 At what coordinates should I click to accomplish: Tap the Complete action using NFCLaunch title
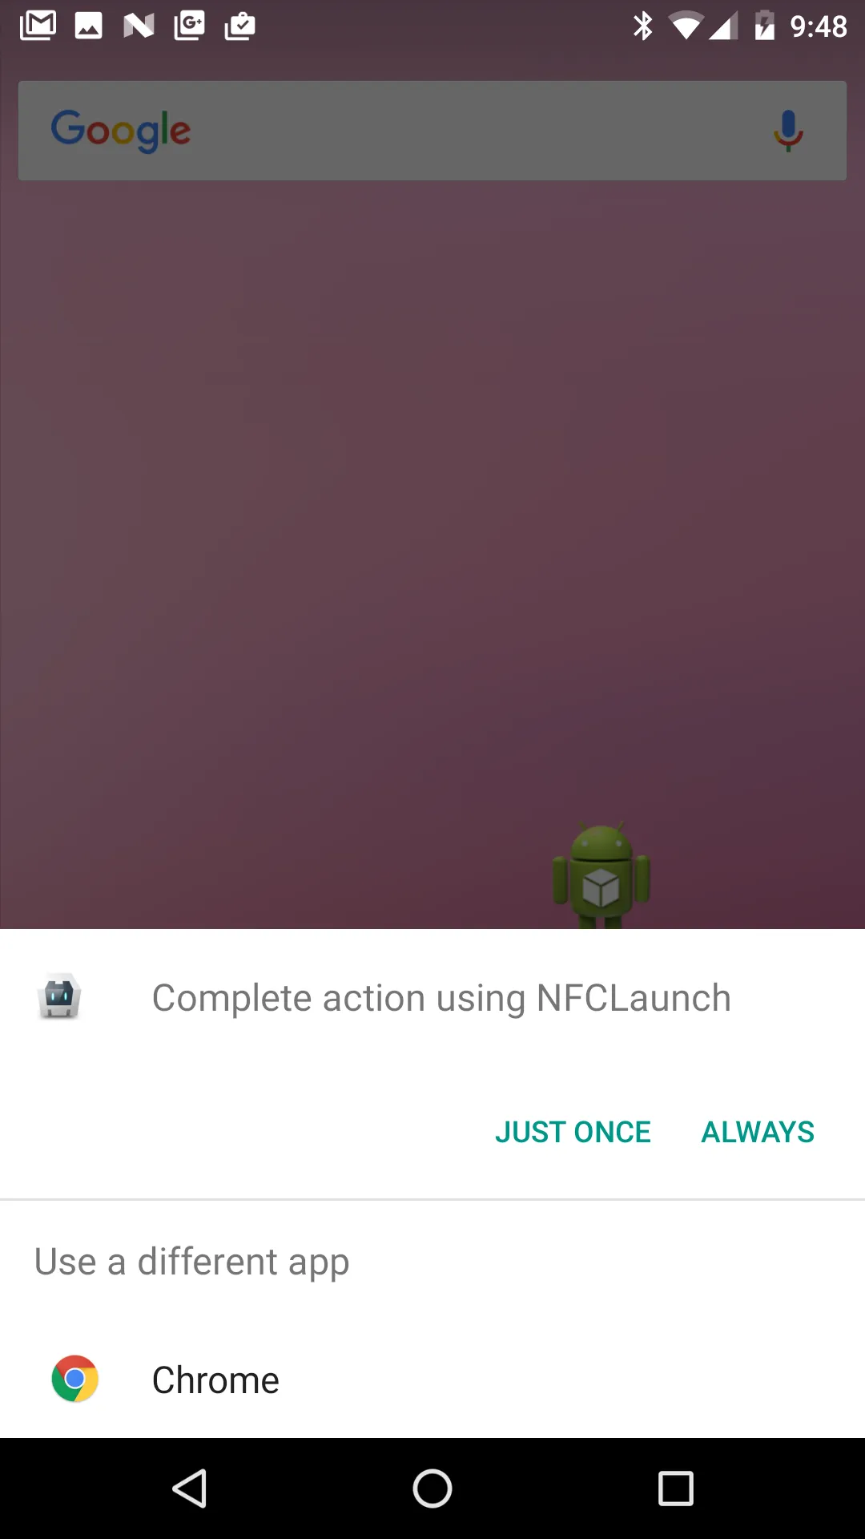(441, 998)
